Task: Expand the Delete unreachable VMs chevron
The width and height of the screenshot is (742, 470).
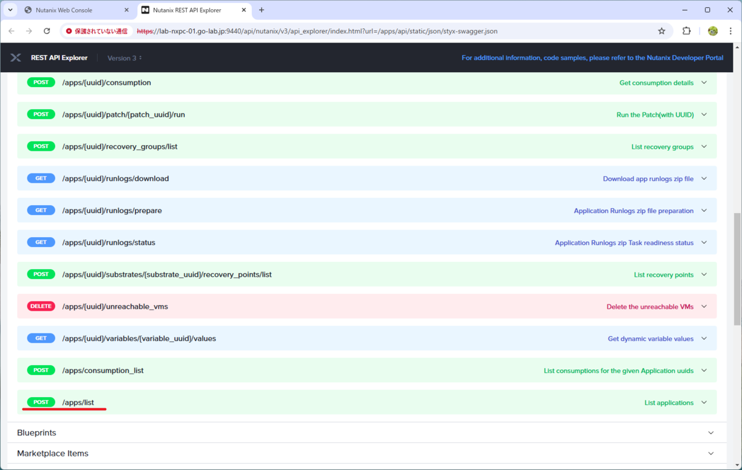Action: tap(704, 306)
